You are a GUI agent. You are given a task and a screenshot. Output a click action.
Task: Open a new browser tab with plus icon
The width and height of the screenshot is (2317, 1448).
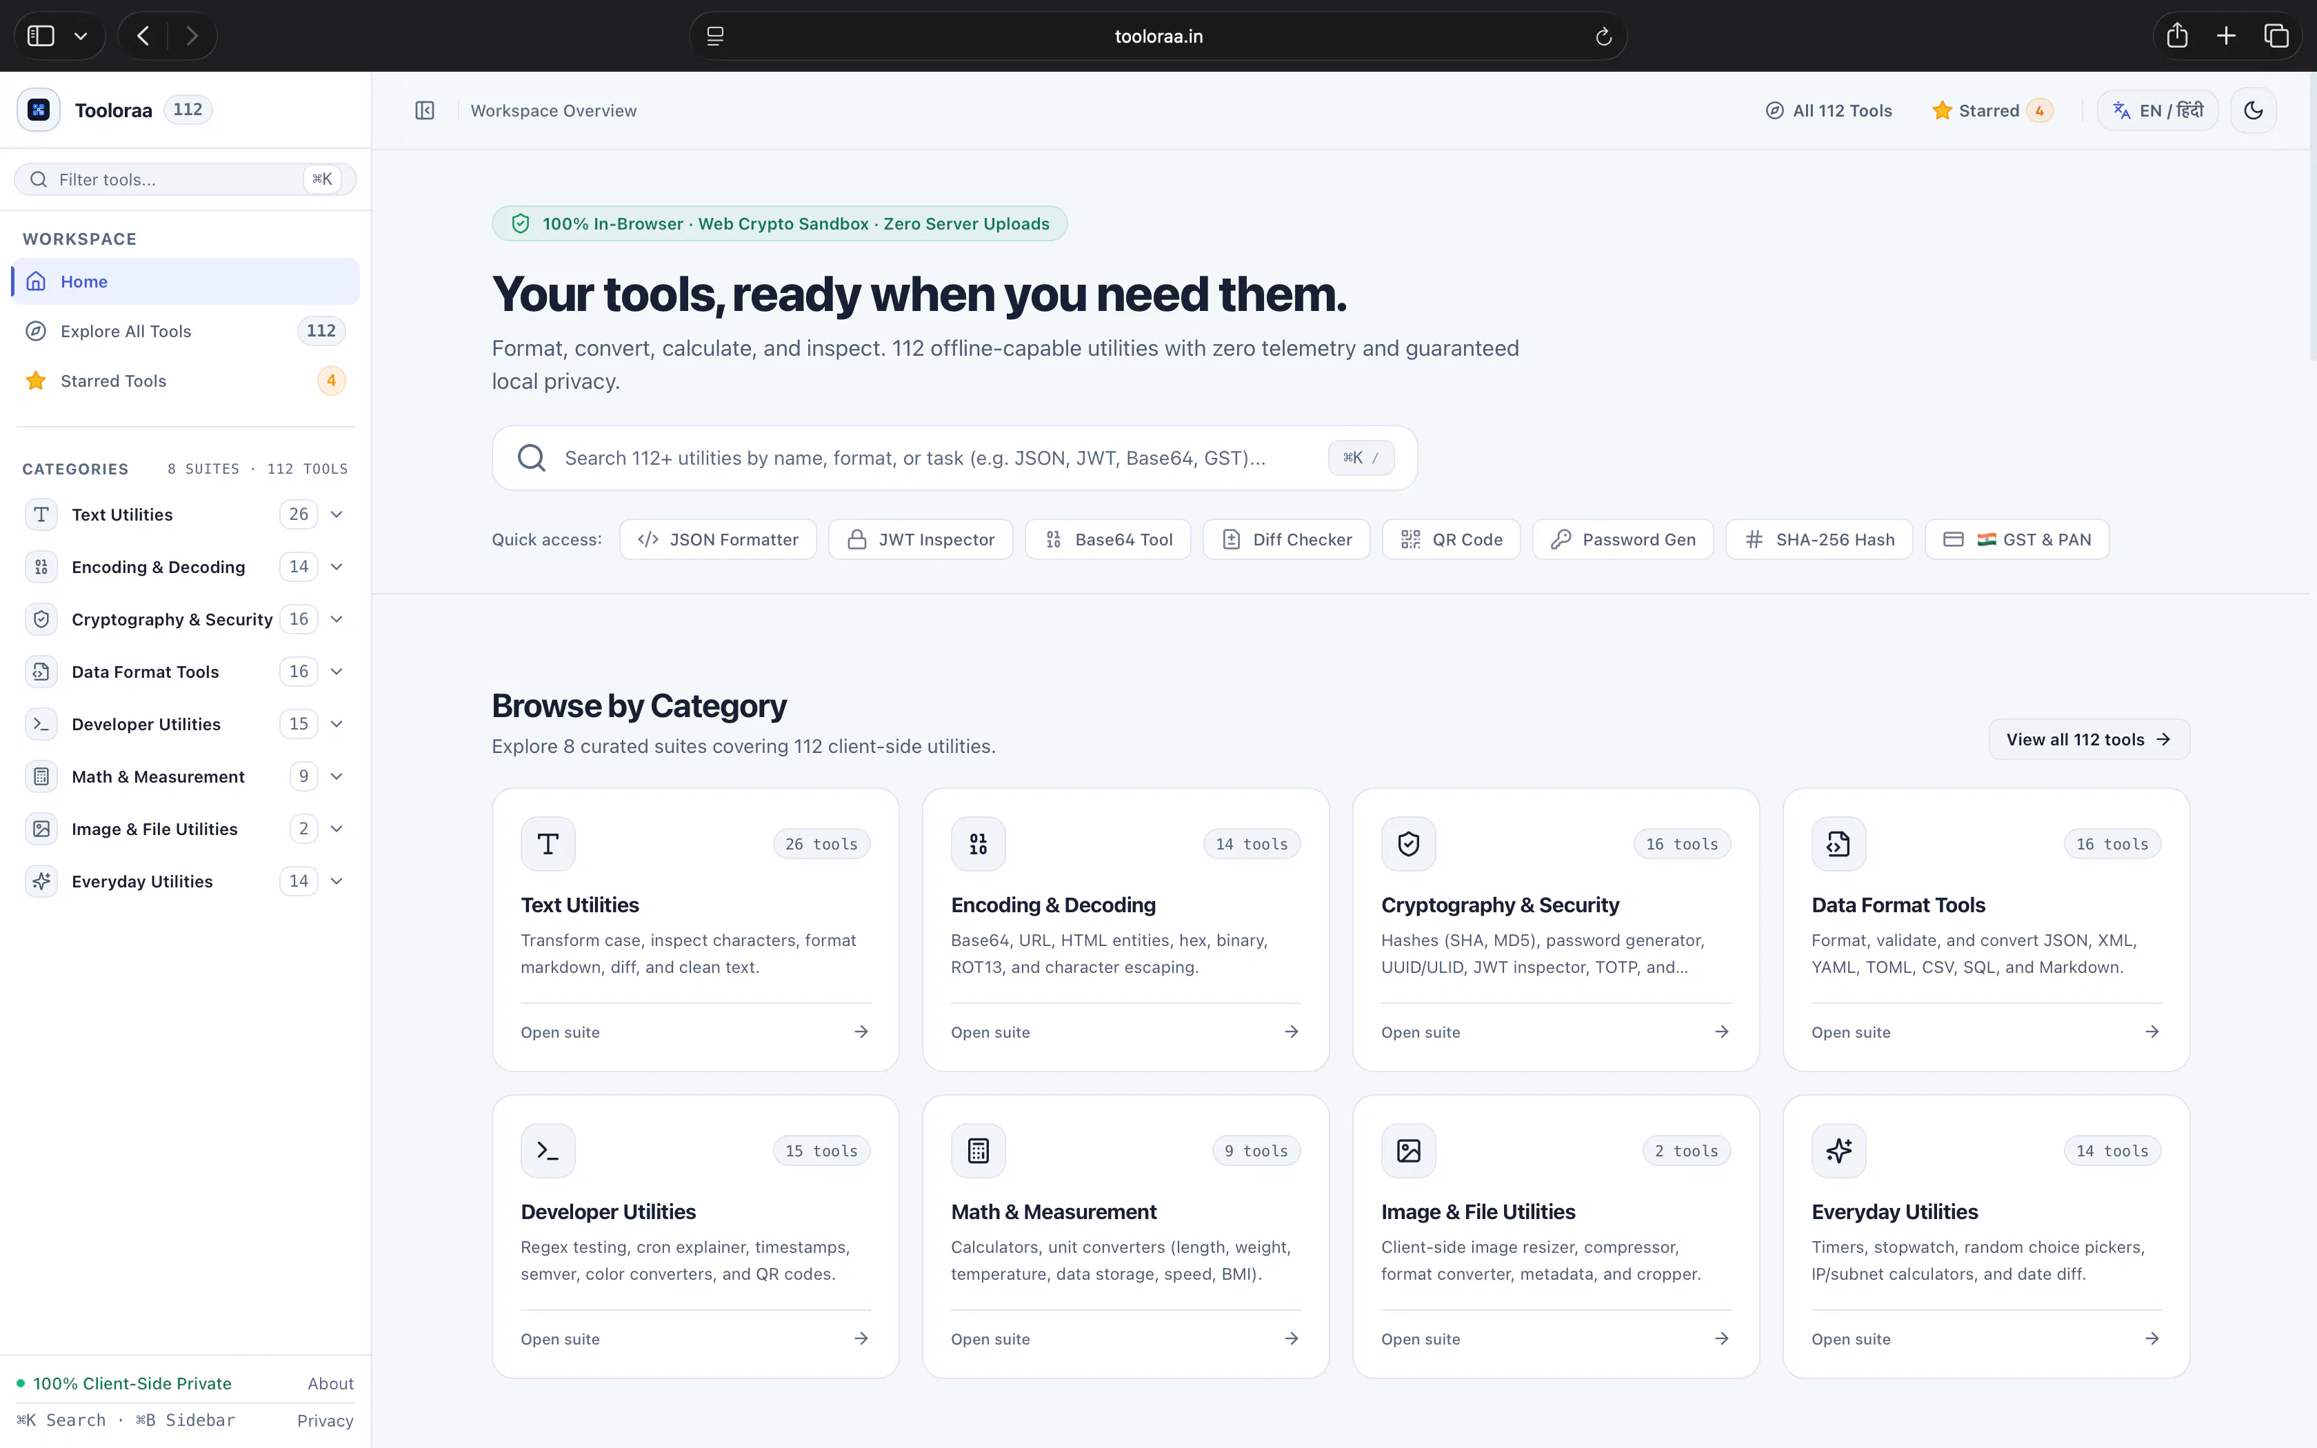pyautogui.click(x=2226, y=35)
